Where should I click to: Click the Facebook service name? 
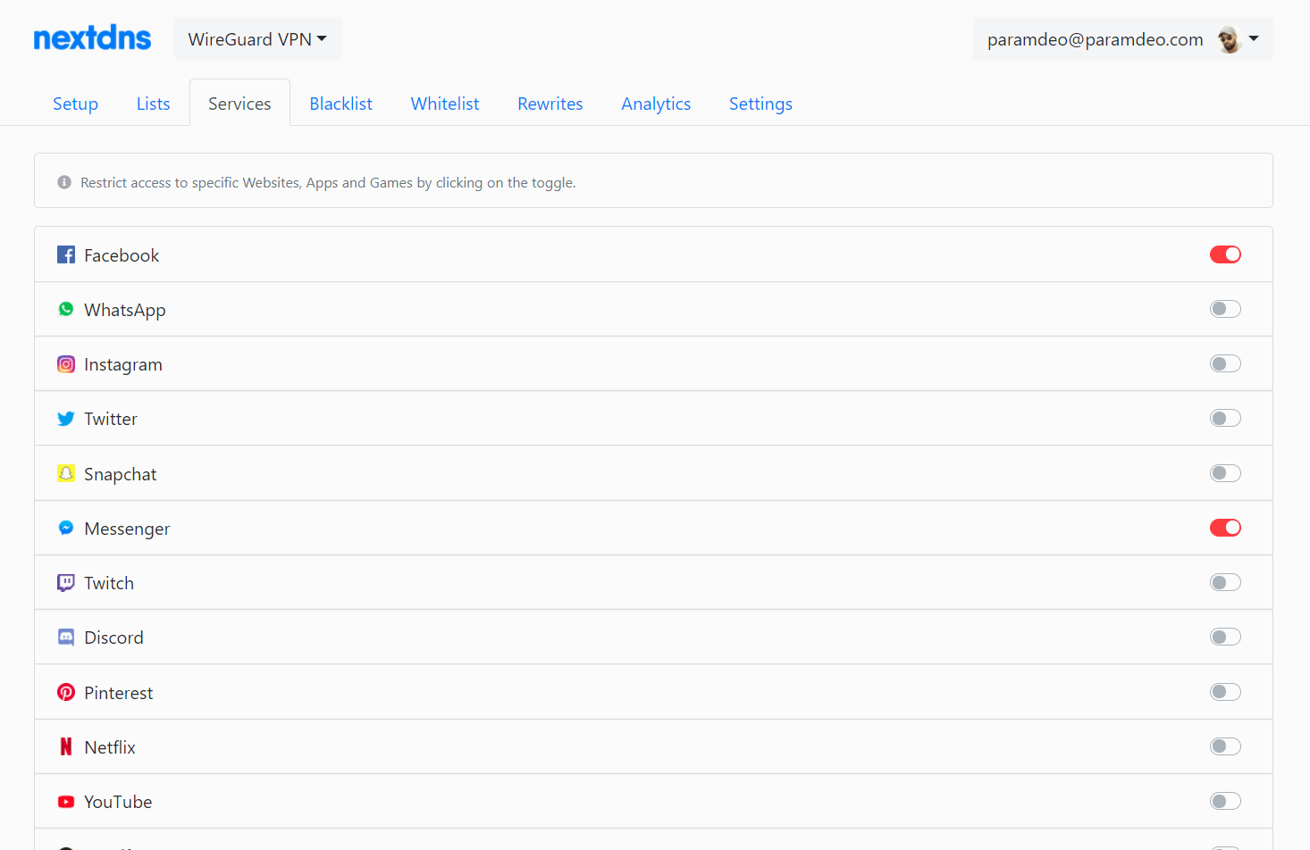click(x=122, y=255)
